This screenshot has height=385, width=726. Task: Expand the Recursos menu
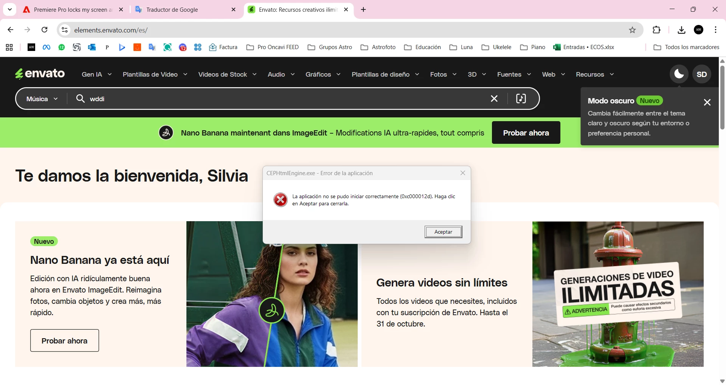coord(595,74)
